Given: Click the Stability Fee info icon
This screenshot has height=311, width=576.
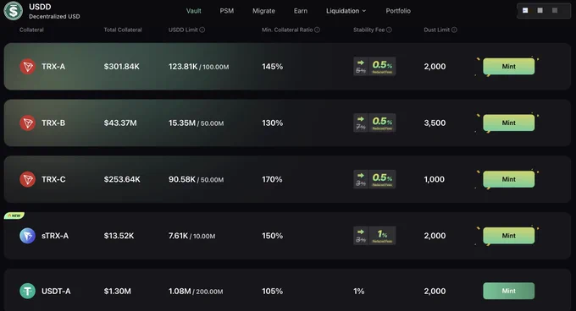Looking at the screenshot, I should tap(389, 30).
